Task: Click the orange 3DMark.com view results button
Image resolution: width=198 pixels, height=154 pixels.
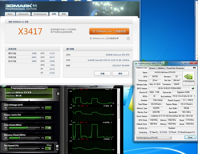Action: [109, 31]
